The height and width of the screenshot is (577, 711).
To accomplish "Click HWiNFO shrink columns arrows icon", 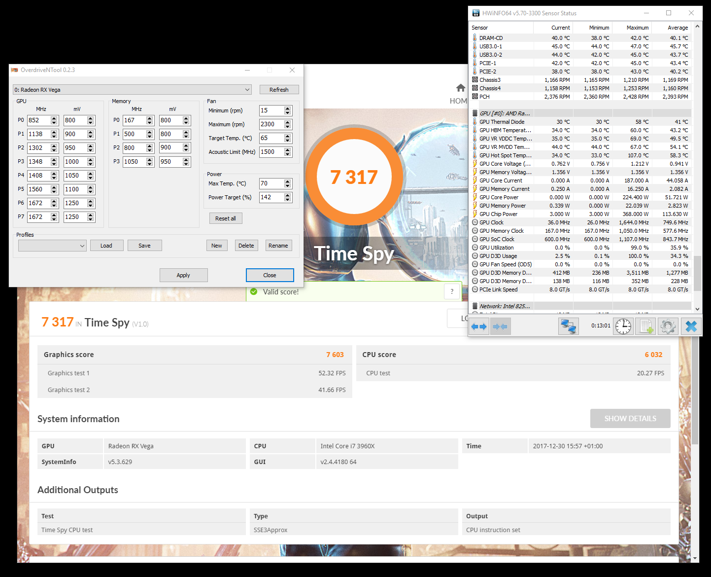I will (500, 326).
